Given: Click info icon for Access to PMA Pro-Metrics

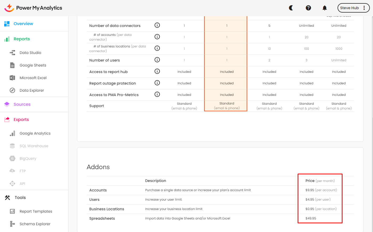Looking at the screenshot, I should [x=157, y=94].
